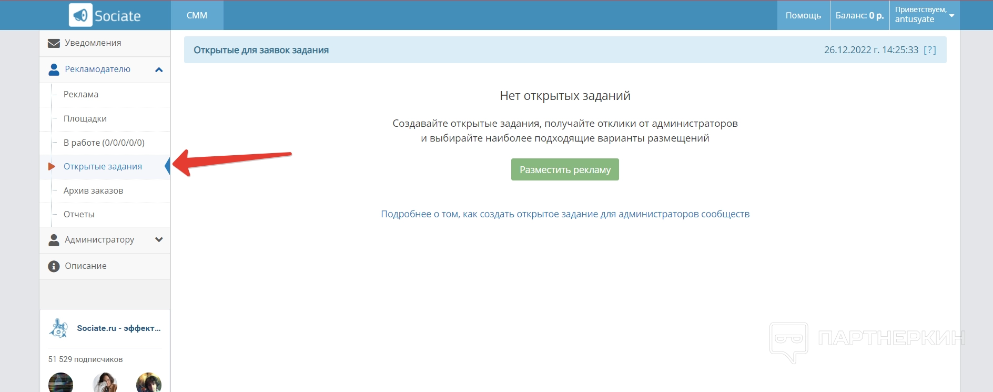
Task: Open the Sociate.ru - эффект... community link
Action: tap(119, 328)
